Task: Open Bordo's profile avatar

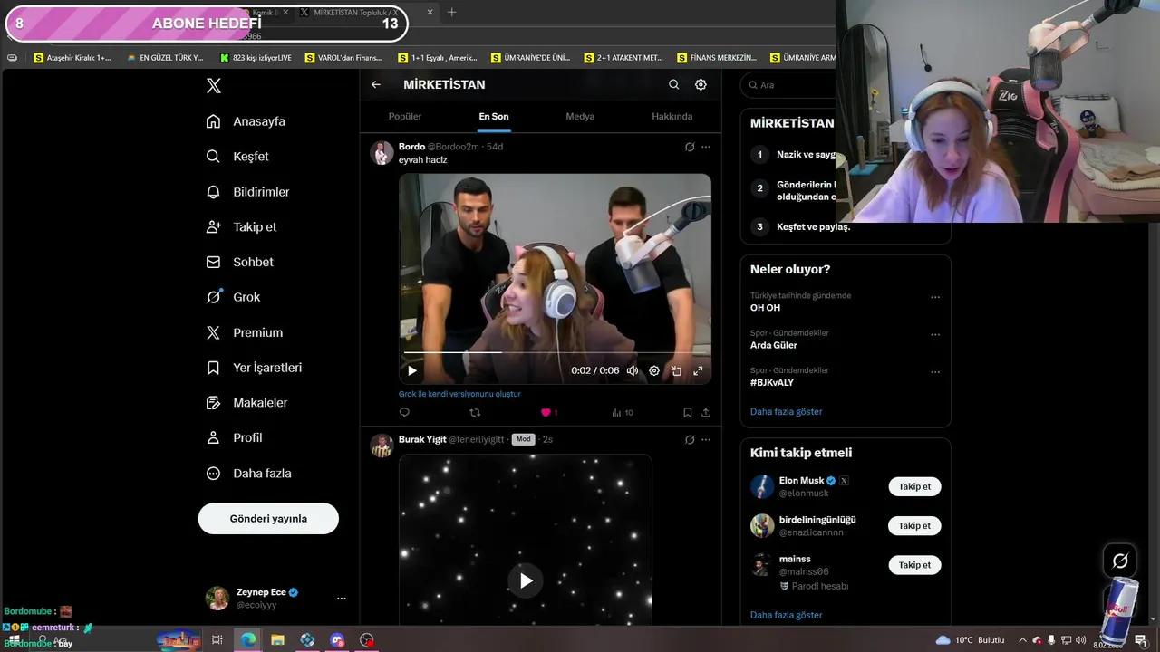Action: coord(382,153)
